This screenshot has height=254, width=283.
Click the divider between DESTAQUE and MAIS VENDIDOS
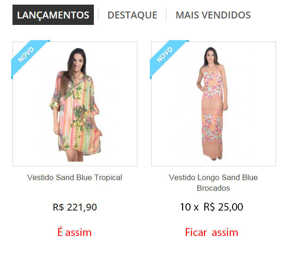(166, 15)
